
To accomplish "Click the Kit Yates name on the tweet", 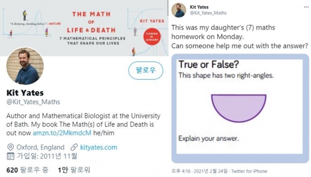I will [199, 7].
